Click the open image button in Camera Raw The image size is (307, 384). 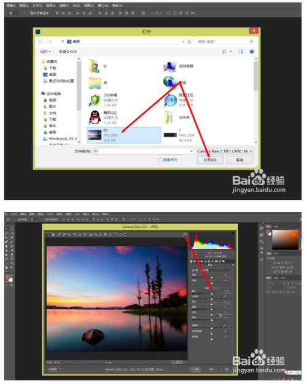195,369
